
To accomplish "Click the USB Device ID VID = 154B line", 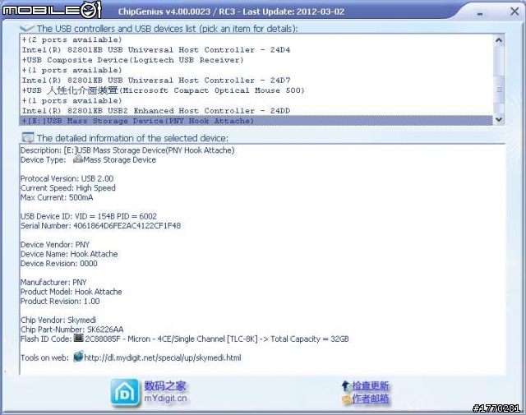I will click(89, 216).
